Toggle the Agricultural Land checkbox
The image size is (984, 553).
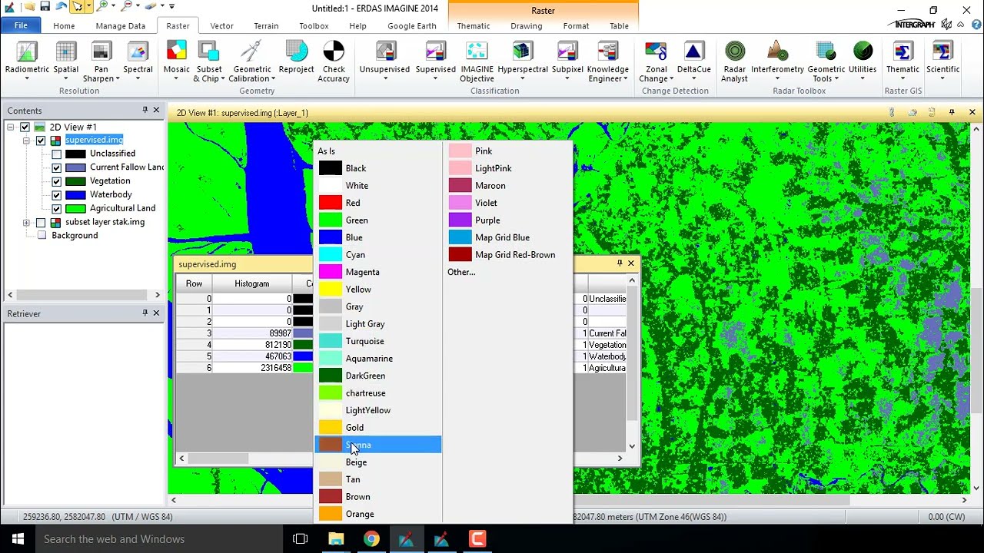56,209
